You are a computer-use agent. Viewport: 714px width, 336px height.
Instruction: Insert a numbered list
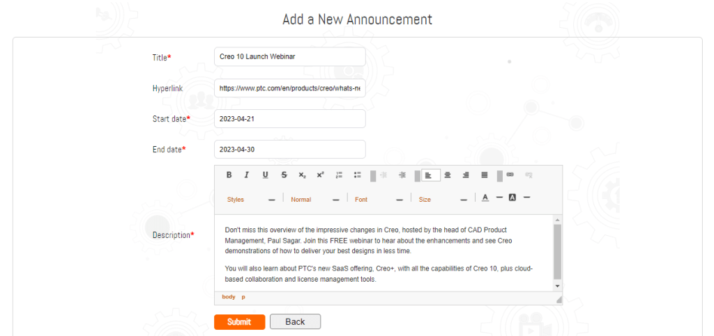tap(339, 175)
